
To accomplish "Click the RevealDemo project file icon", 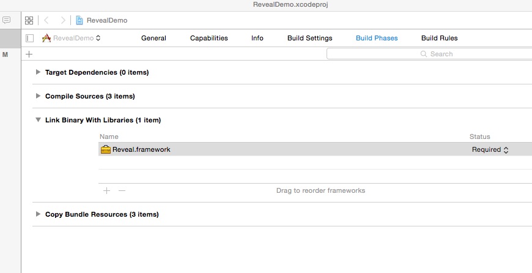I will click(79, 20).
